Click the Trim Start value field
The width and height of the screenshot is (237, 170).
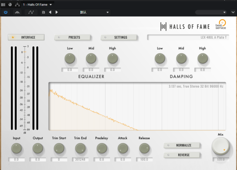(59, 159)
